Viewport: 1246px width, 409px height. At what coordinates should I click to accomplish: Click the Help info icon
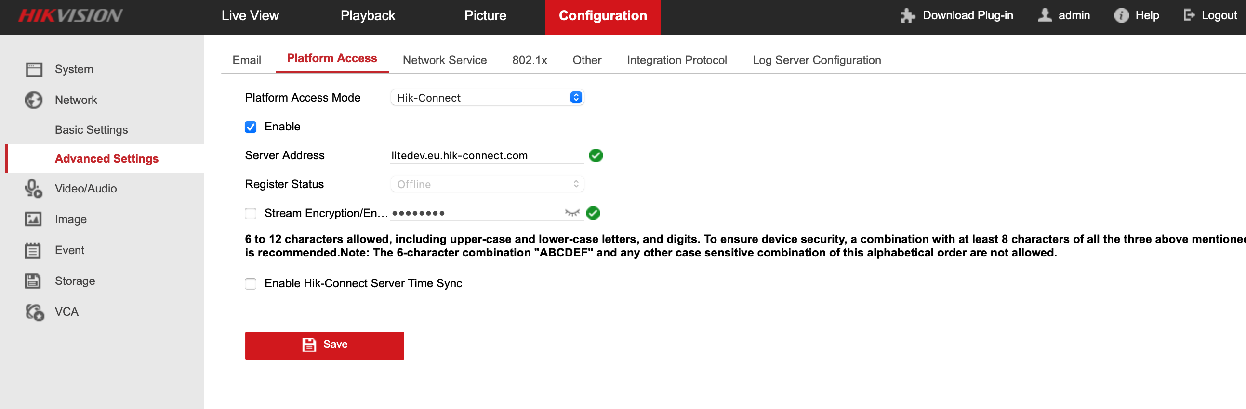[x=1121, y=15]
